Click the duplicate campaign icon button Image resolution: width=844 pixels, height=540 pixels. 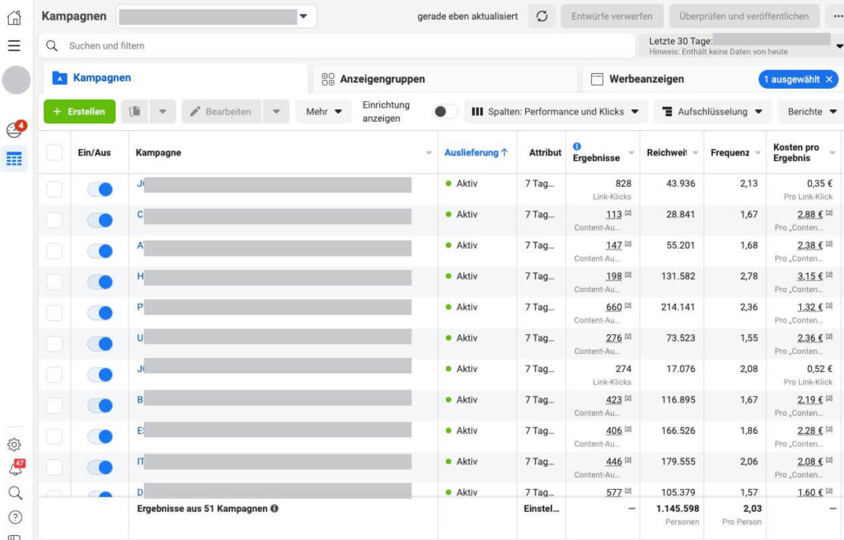tap(135, 111)
